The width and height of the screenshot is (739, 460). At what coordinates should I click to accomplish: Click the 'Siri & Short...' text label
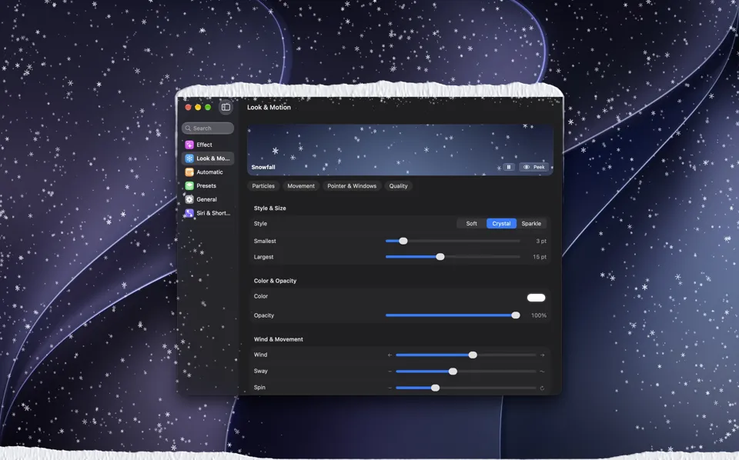(x=213, y=213)
